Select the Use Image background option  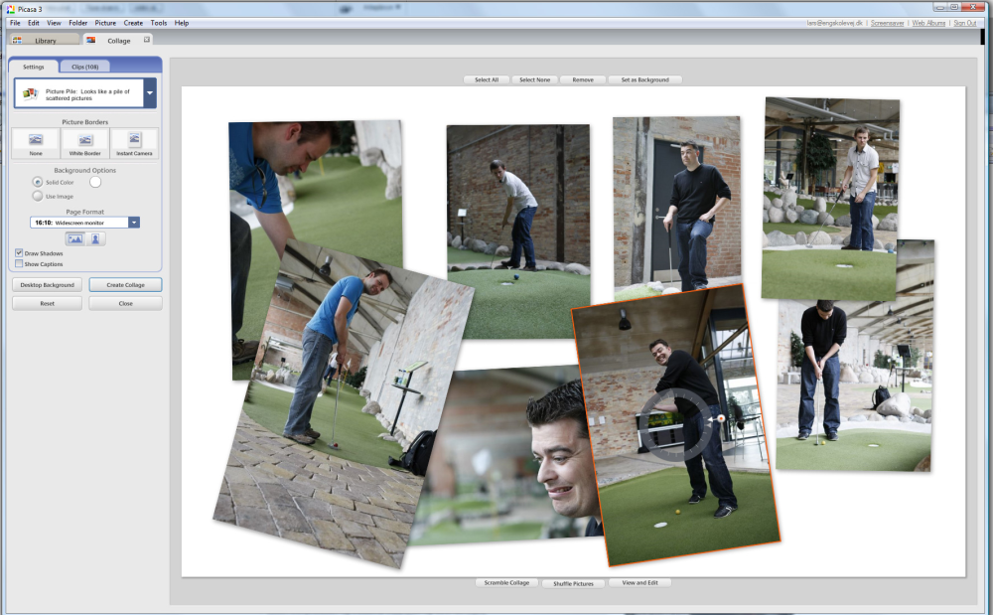[x=38, y=196]
